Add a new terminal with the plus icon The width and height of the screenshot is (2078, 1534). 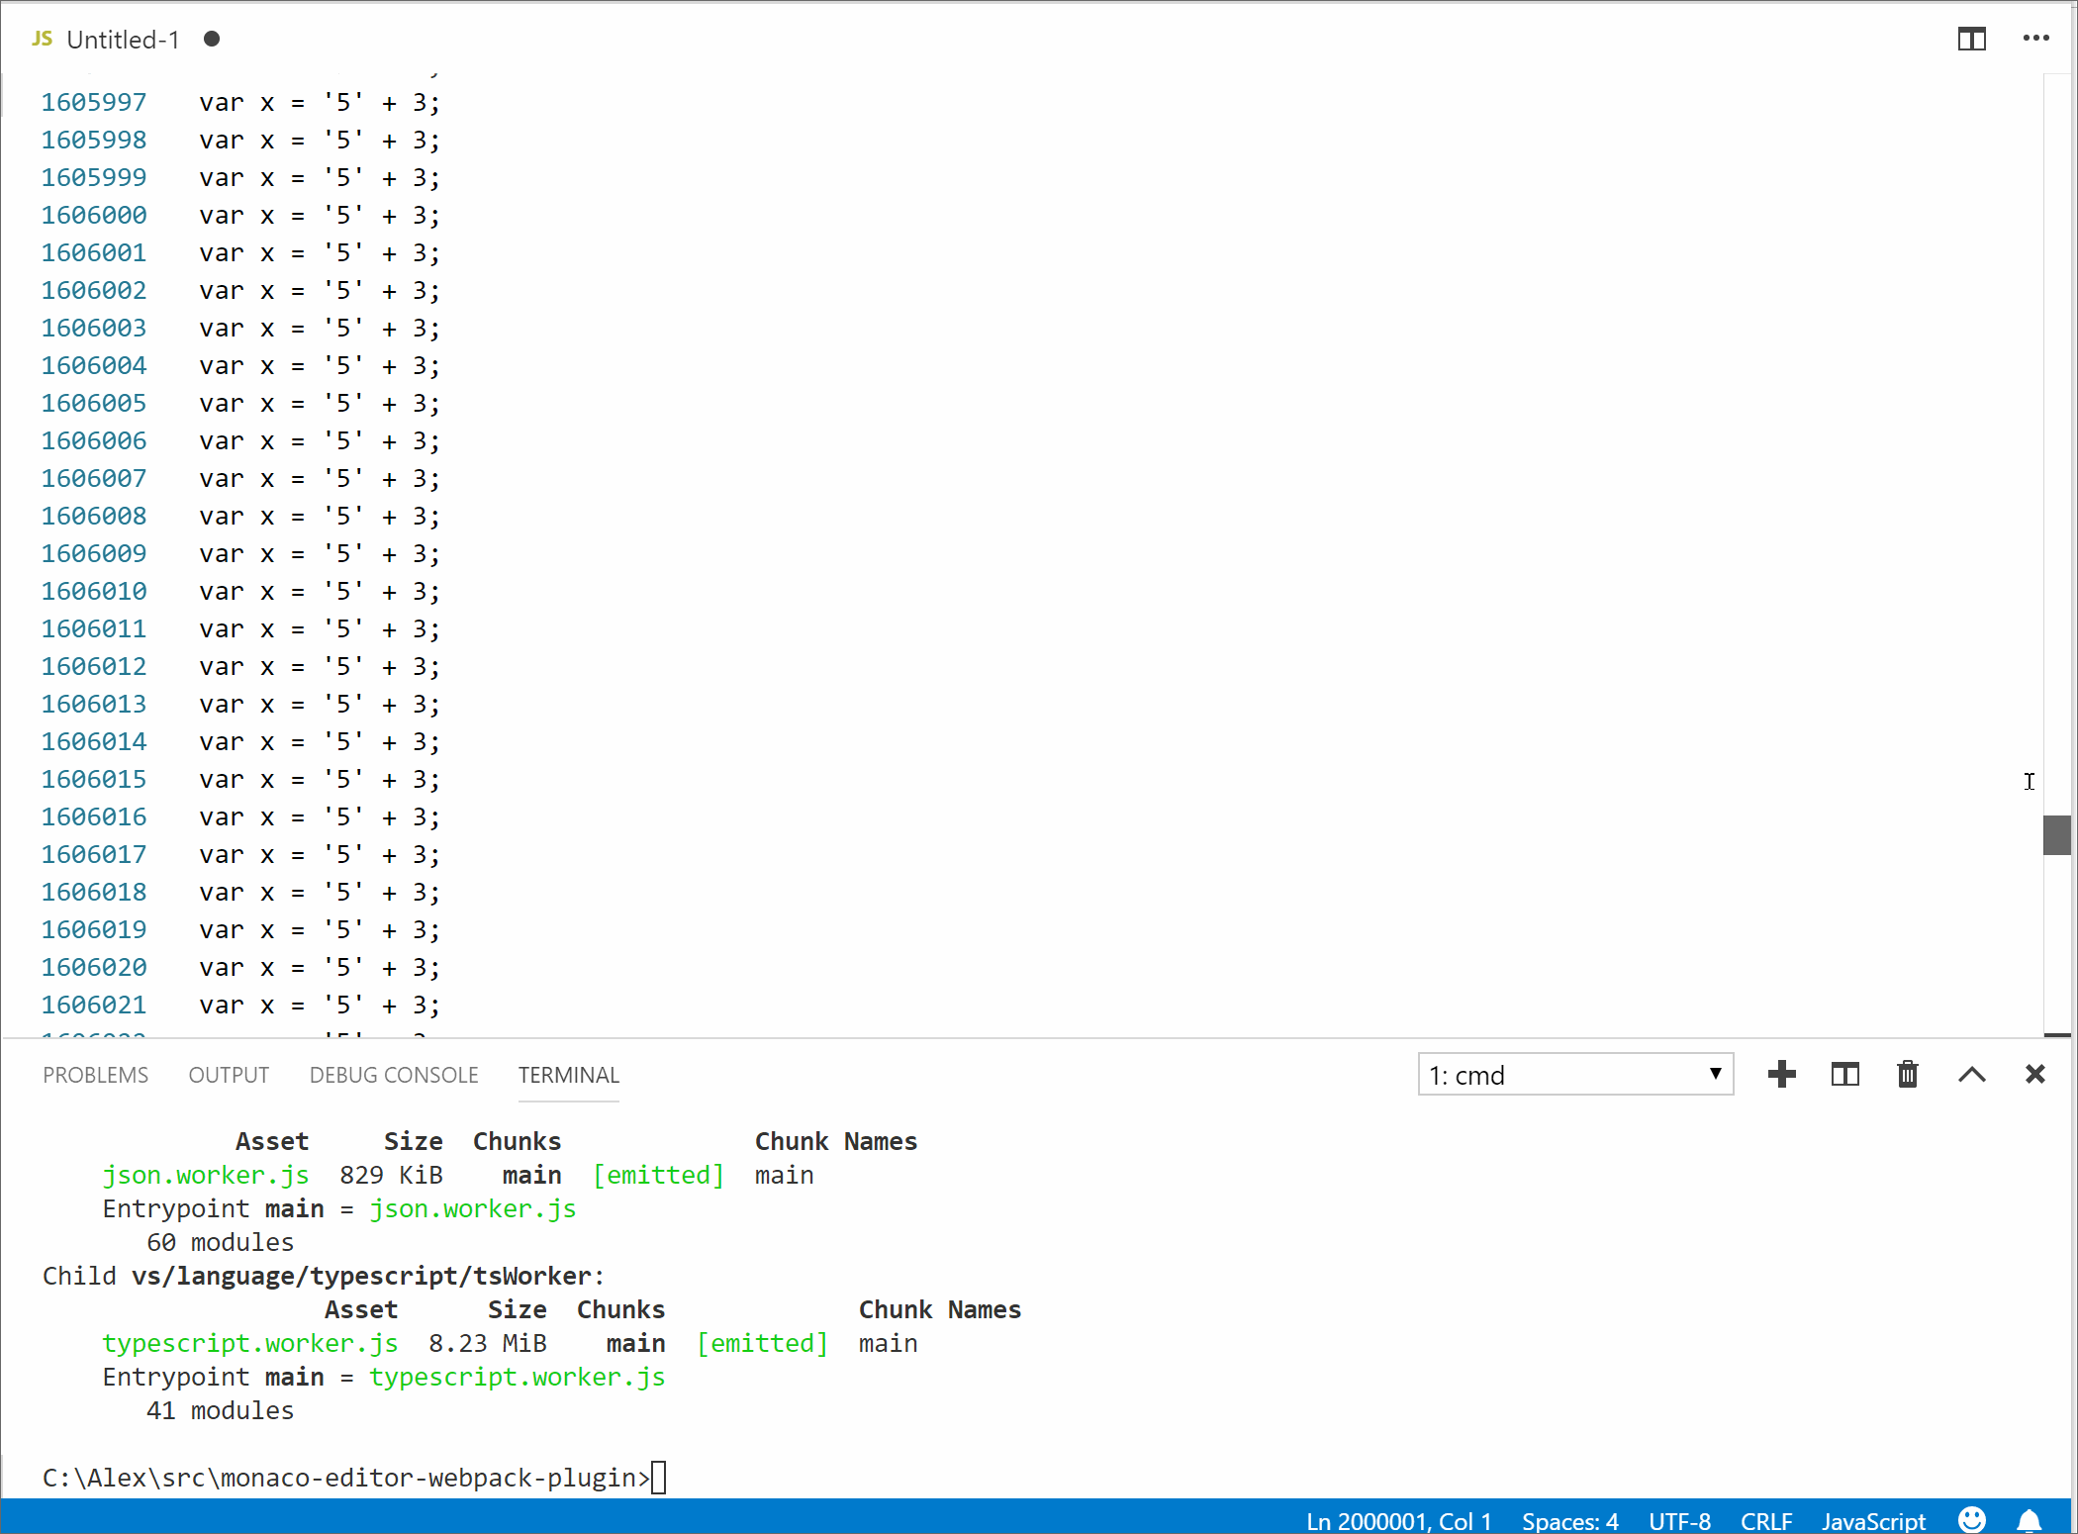[1782, 1075]
